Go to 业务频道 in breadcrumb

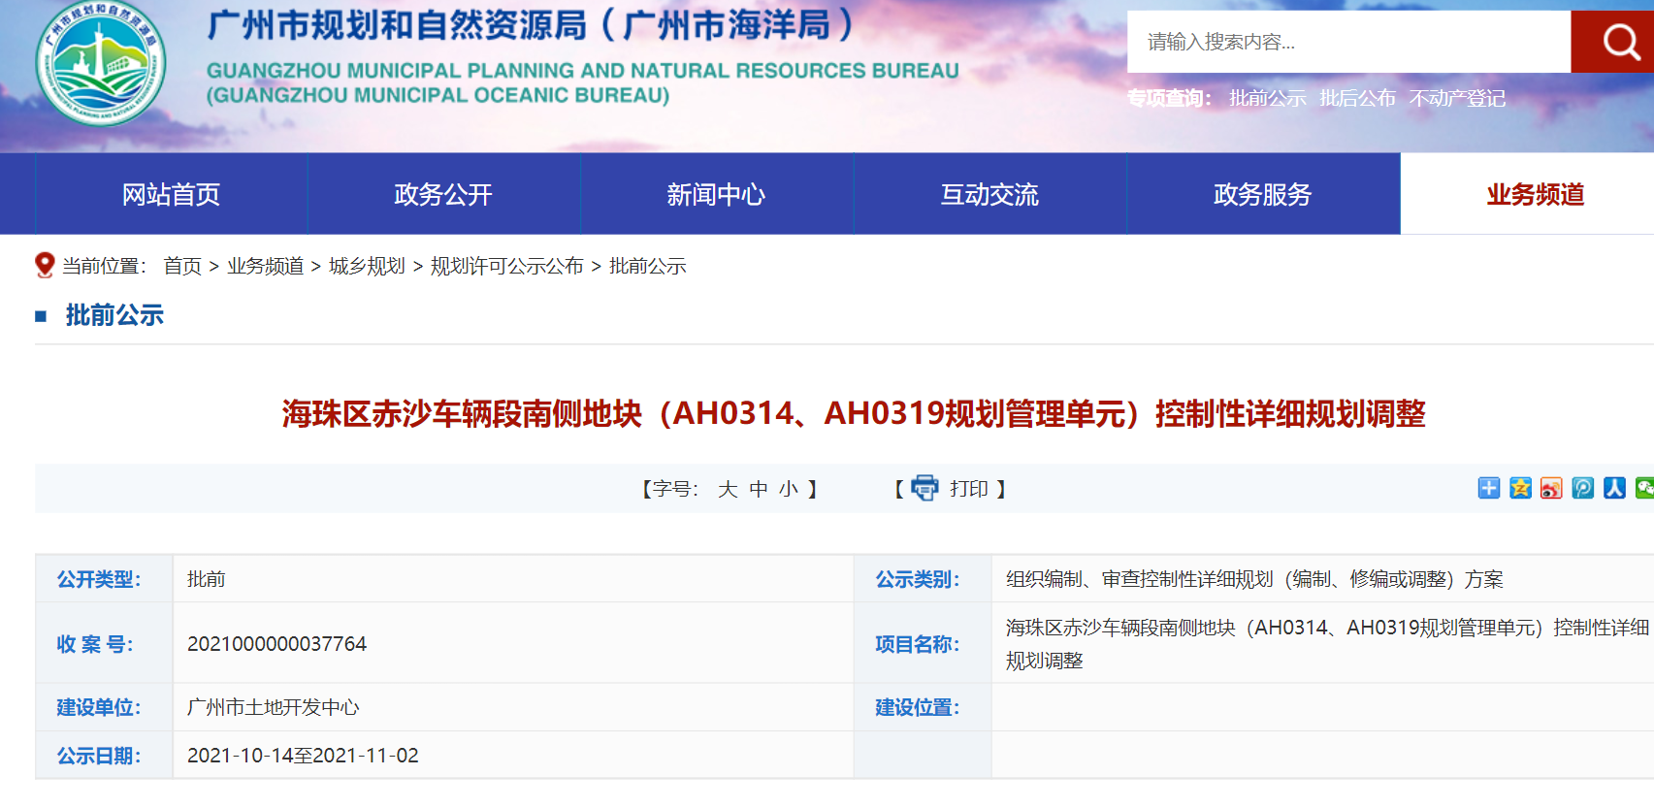266,266
